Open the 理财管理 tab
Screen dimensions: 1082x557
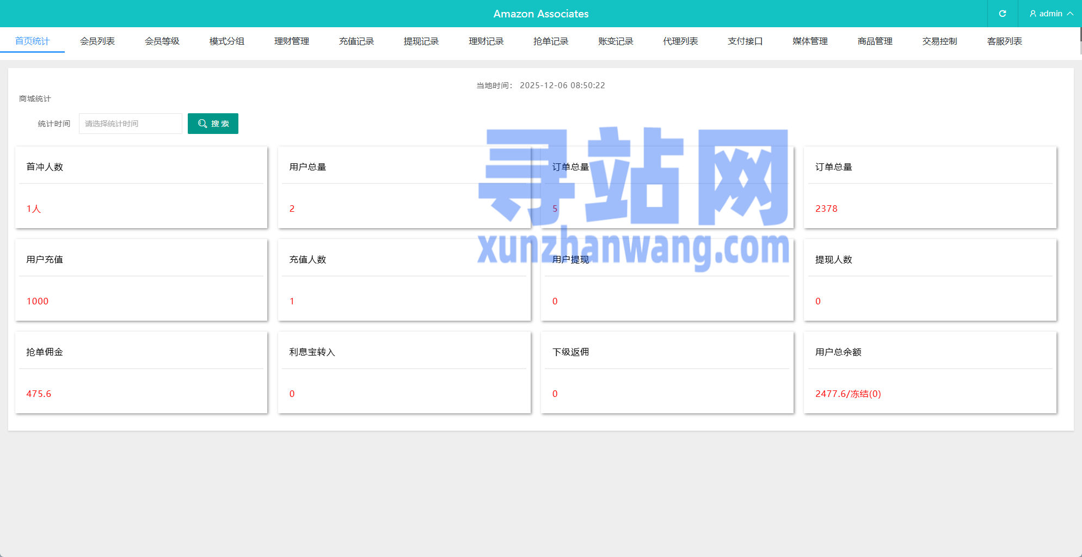(292, 40)
